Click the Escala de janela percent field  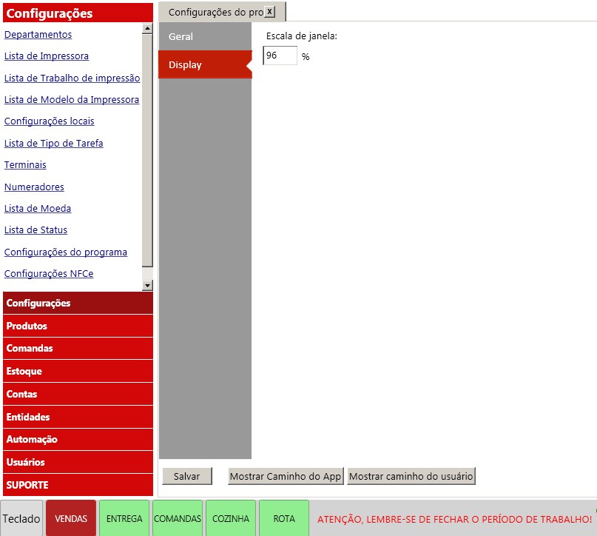[x=280, y=56]
